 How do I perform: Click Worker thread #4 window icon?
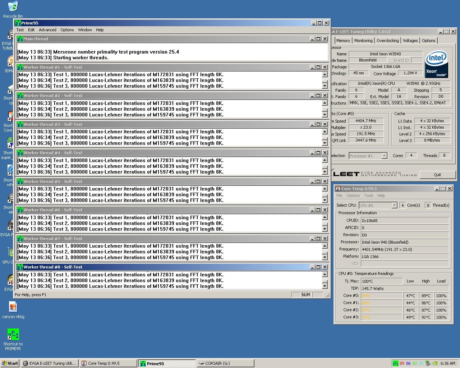[20, 153]
